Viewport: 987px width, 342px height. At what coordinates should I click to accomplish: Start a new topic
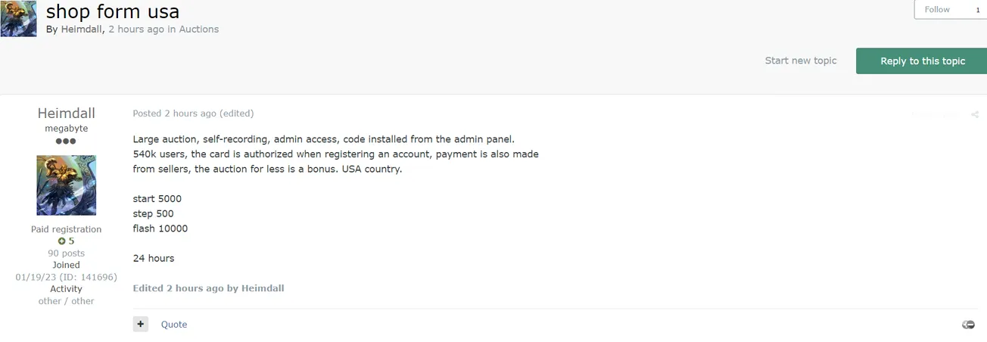click(x=800, y=61)
